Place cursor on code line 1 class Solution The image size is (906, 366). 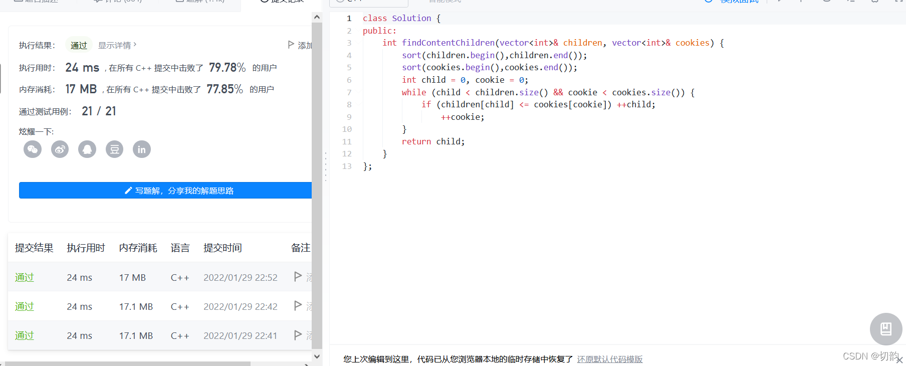401,18
